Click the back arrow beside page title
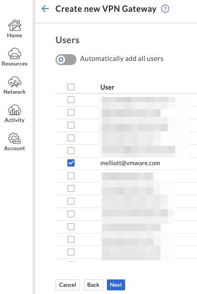The width and height of the screenshot is (197, 294). (45, 9)
